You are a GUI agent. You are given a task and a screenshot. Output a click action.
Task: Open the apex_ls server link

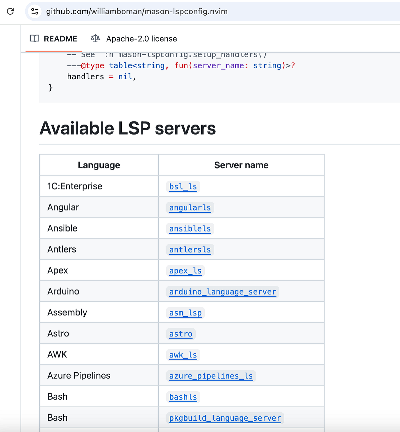[185, 271]
